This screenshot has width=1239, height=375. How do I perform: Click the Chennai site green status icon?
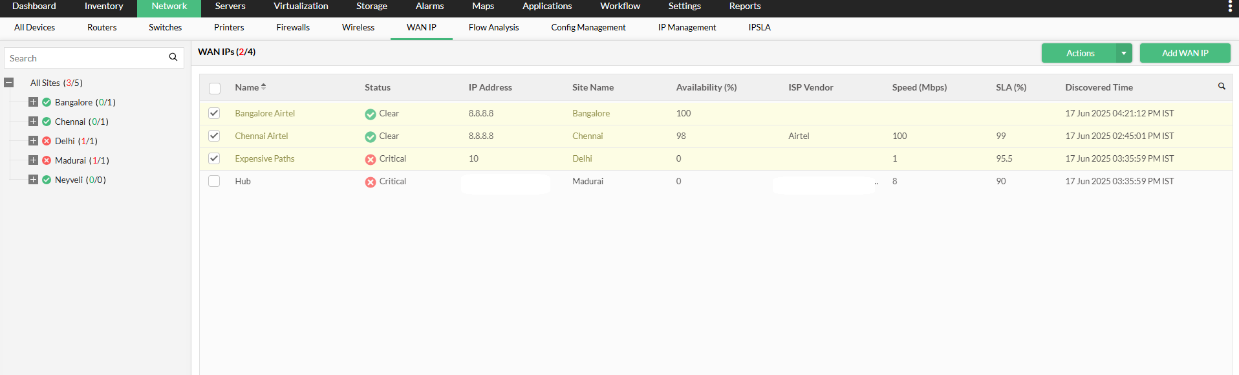pyautogui.click(x=47, y=122)
